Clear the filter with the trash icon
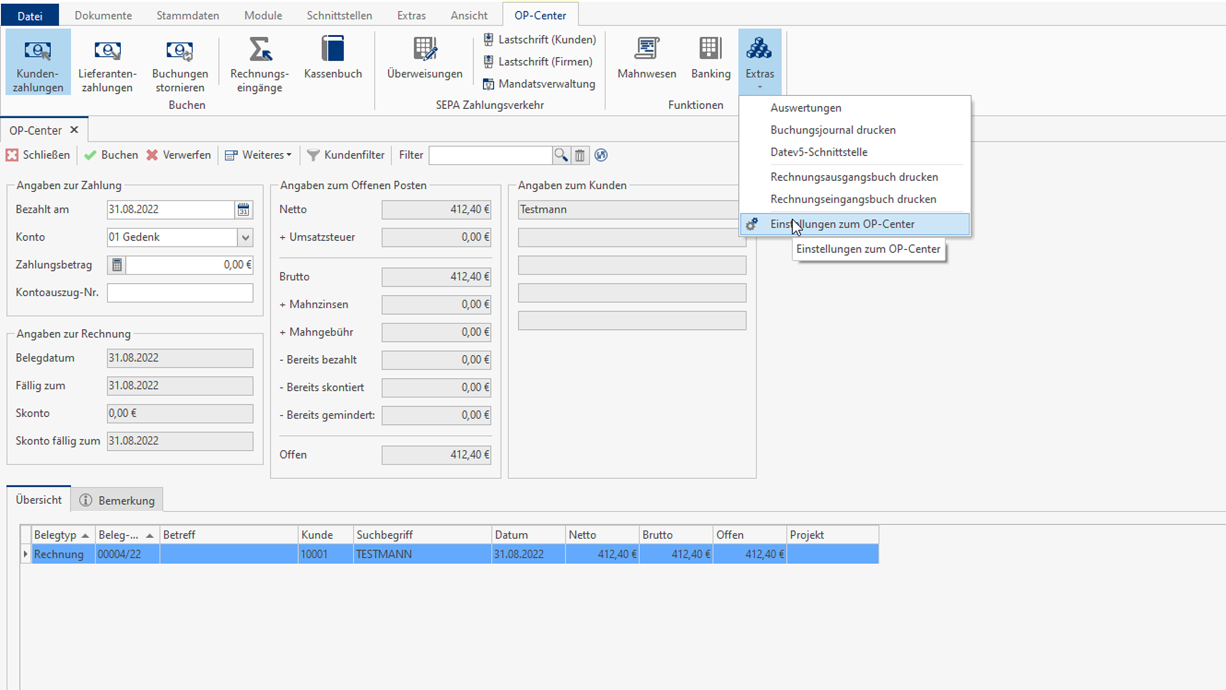The width and height of the screenshot is (1226, 690). [580, 155]
